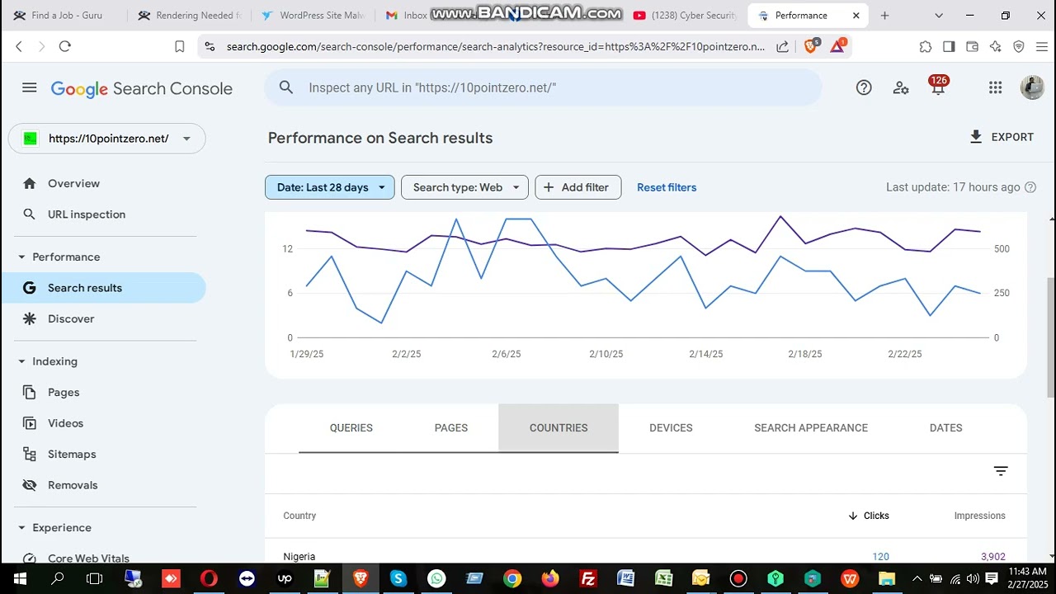Collapse the Indexing section
The image size is (1056, 594).
tap(21, 361)
